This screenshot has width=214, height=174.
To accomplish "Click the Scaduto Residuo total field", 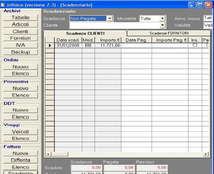I will tap(152, 167).
